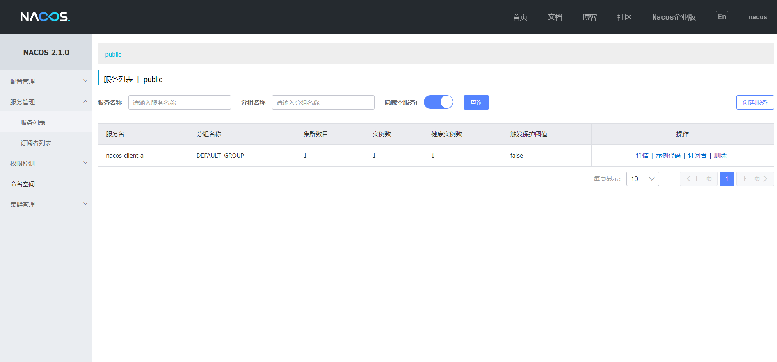The height and width of the screenshot is (362, 777).
Task: Click the 集群管理 sidebar label
Action: (x=23, y=204)
